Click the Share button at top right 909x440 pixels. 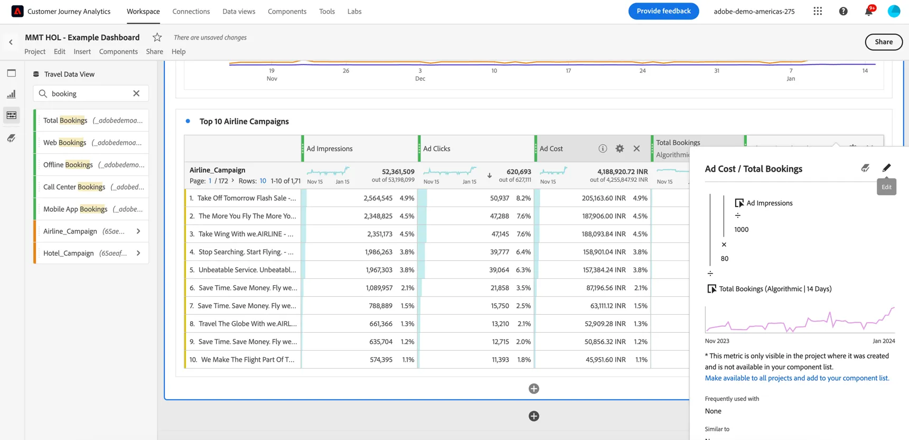click(883, 42)
